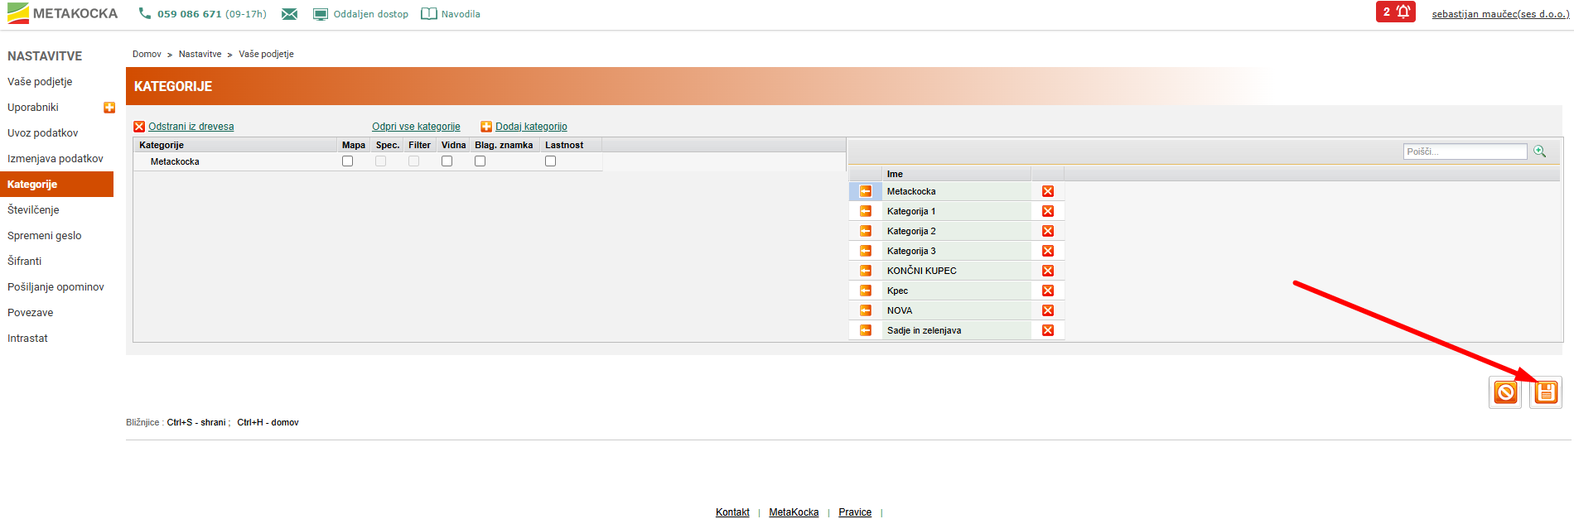Click the orange arrow icon next to Kategorija 3
Image resolution: width=1574 pixels, height=519 pixels.
[865, 251]
